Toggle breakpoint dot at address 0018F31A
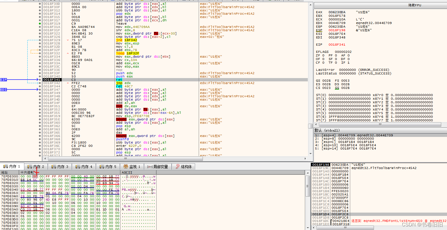Viewport: 447px width, 230px height. pyautogui.click(x=40, y=27)
